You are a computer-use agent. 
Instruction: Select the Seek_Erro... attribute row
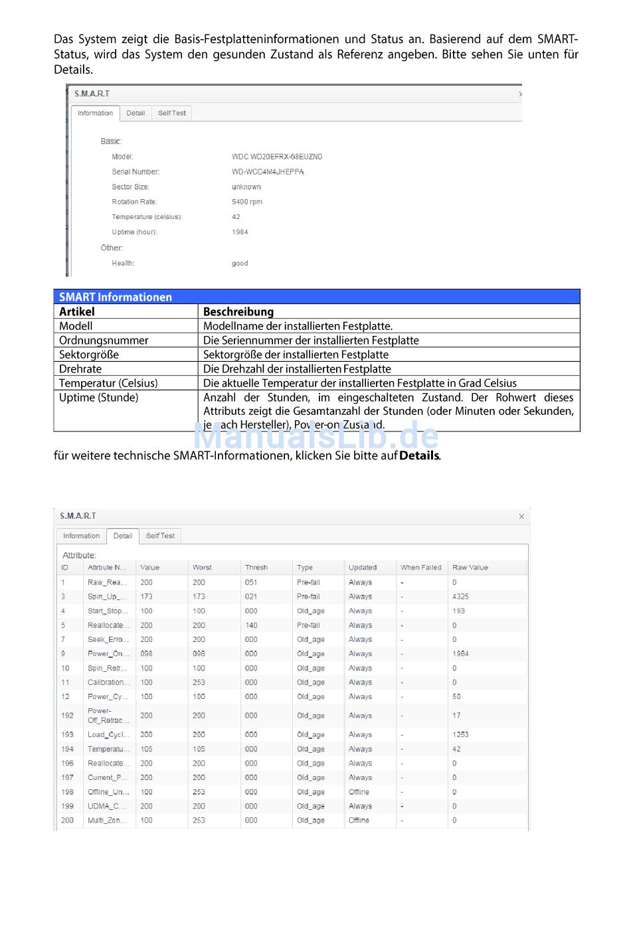[292, 639]
